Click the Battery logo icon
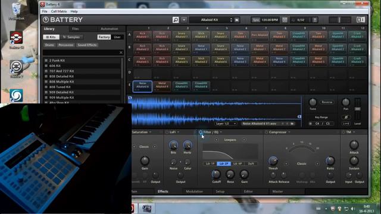The image size is (381, 214). tap(46, 20)
